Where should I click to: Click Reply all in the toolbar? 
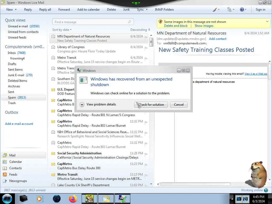(x=45, y=10)
